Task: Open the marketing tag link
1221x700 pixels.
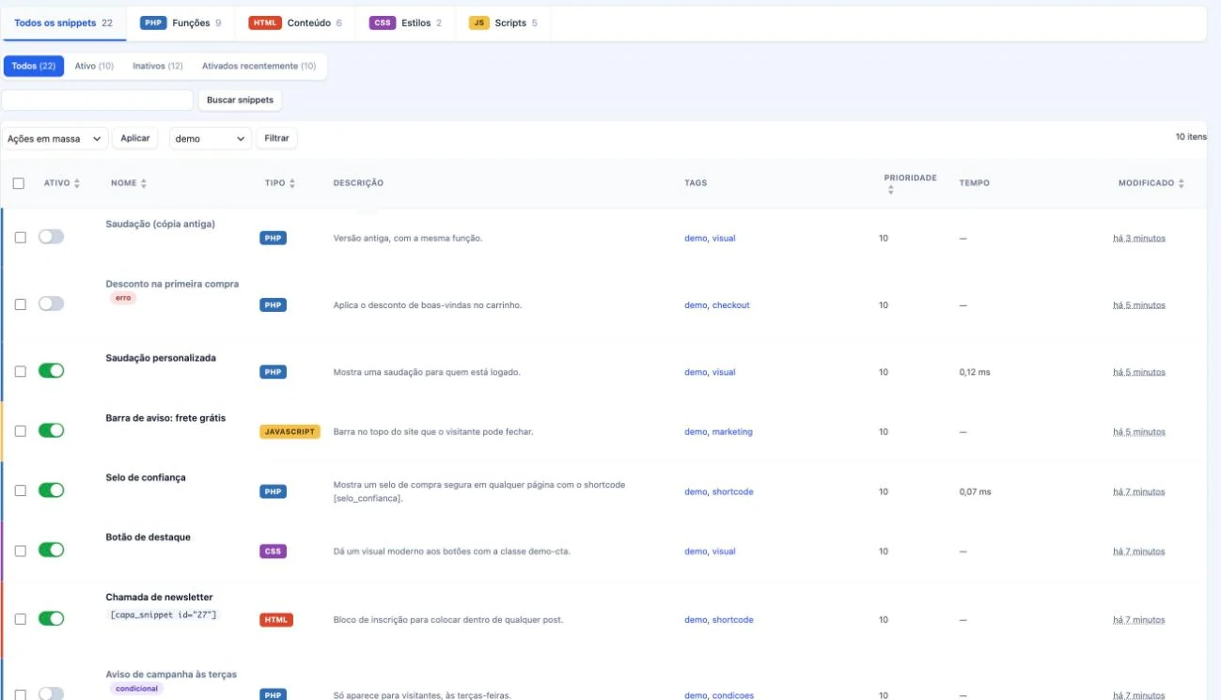Action: (732, 432)
